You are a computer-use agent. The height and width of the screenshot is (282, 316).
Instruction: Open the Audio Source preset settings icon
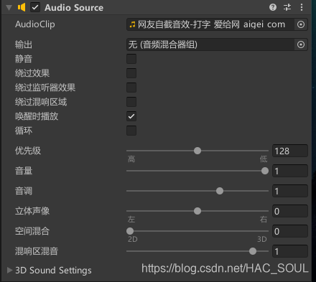[287, 7]
